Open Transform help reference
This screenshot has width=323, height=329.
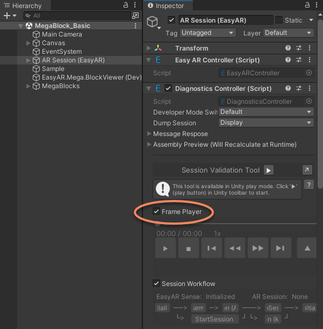288,48
